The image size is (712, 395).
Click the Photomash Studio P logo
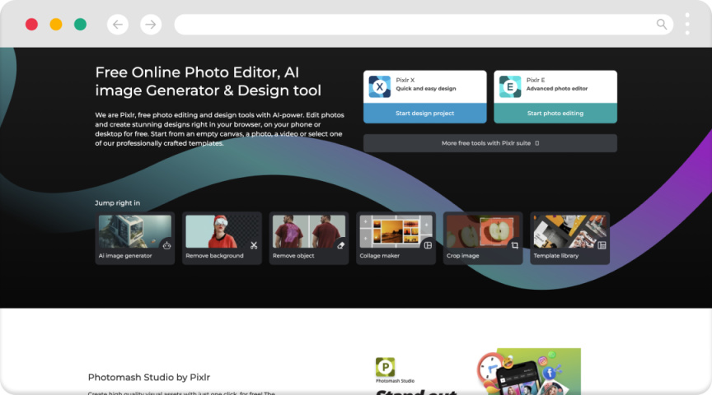(385, 367)
